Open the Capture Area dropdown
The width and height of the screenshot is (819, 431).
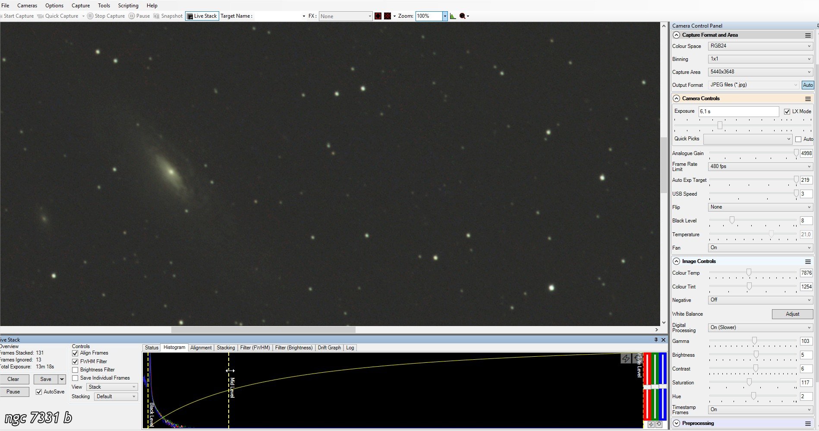[761, 72]
